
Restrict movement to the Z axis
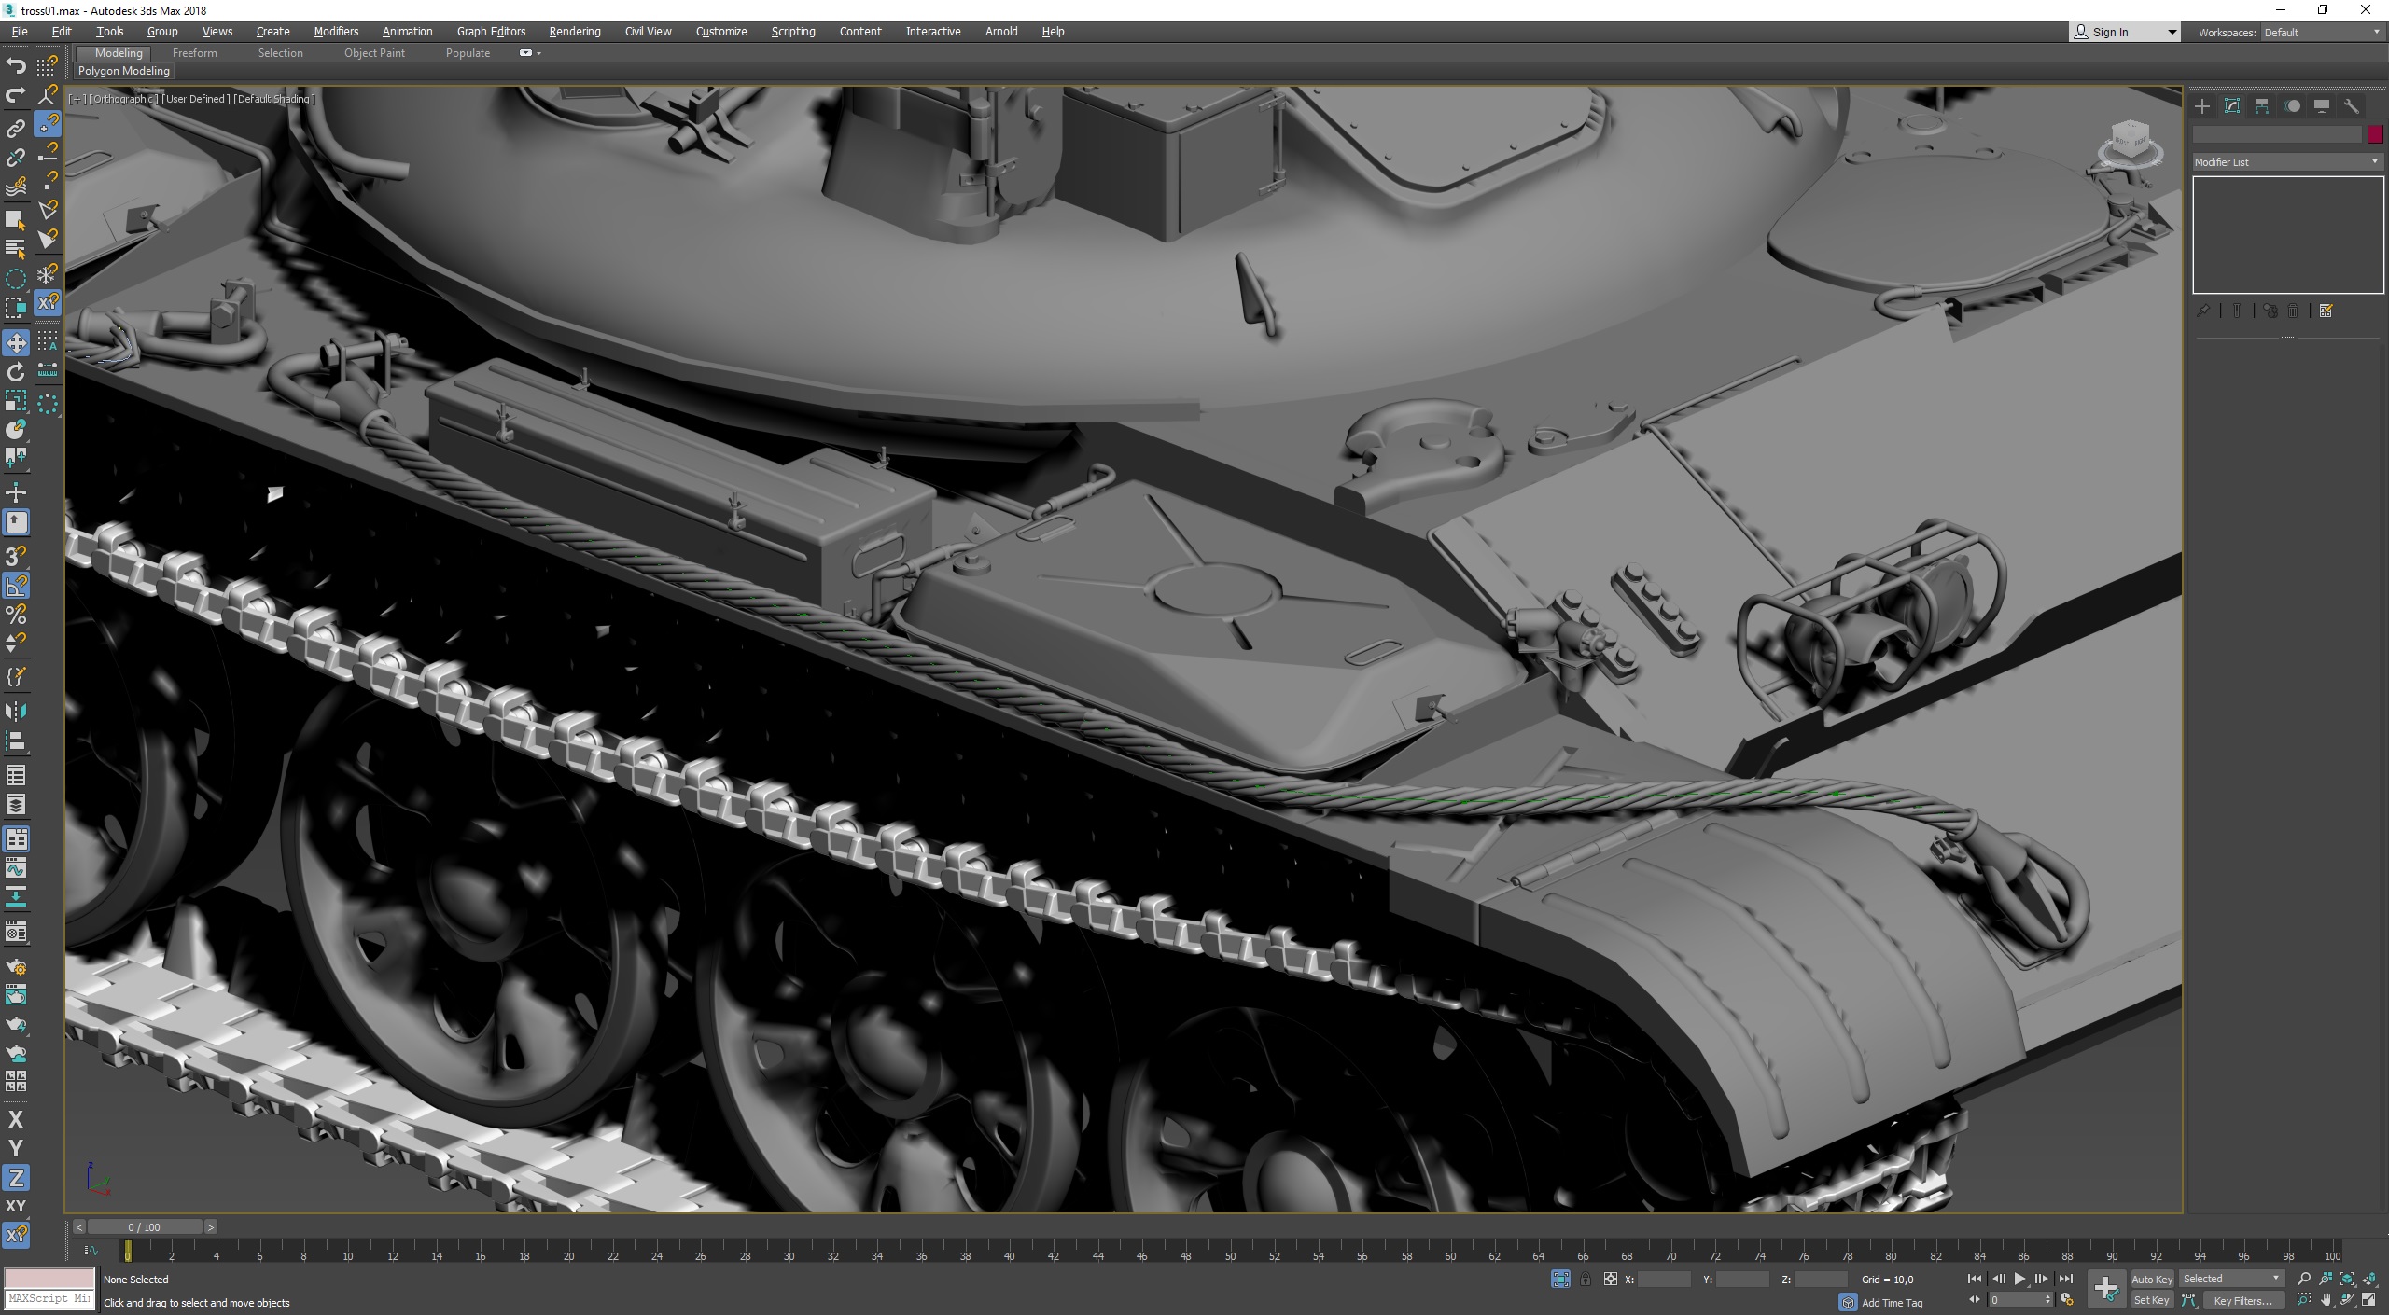16,1178
